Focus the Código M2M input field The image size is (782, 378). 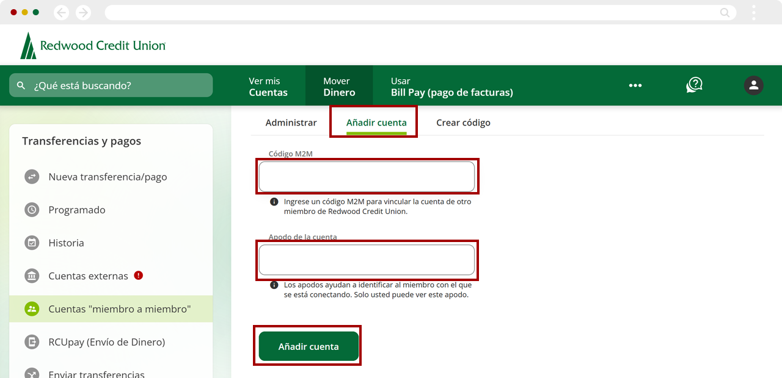click(x=367, y=177)
